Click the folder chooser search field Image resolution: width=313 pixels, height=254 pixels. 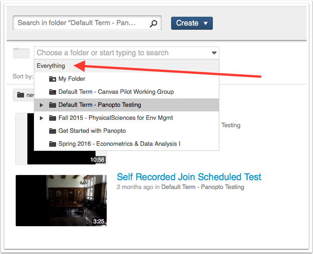(127, 53)
